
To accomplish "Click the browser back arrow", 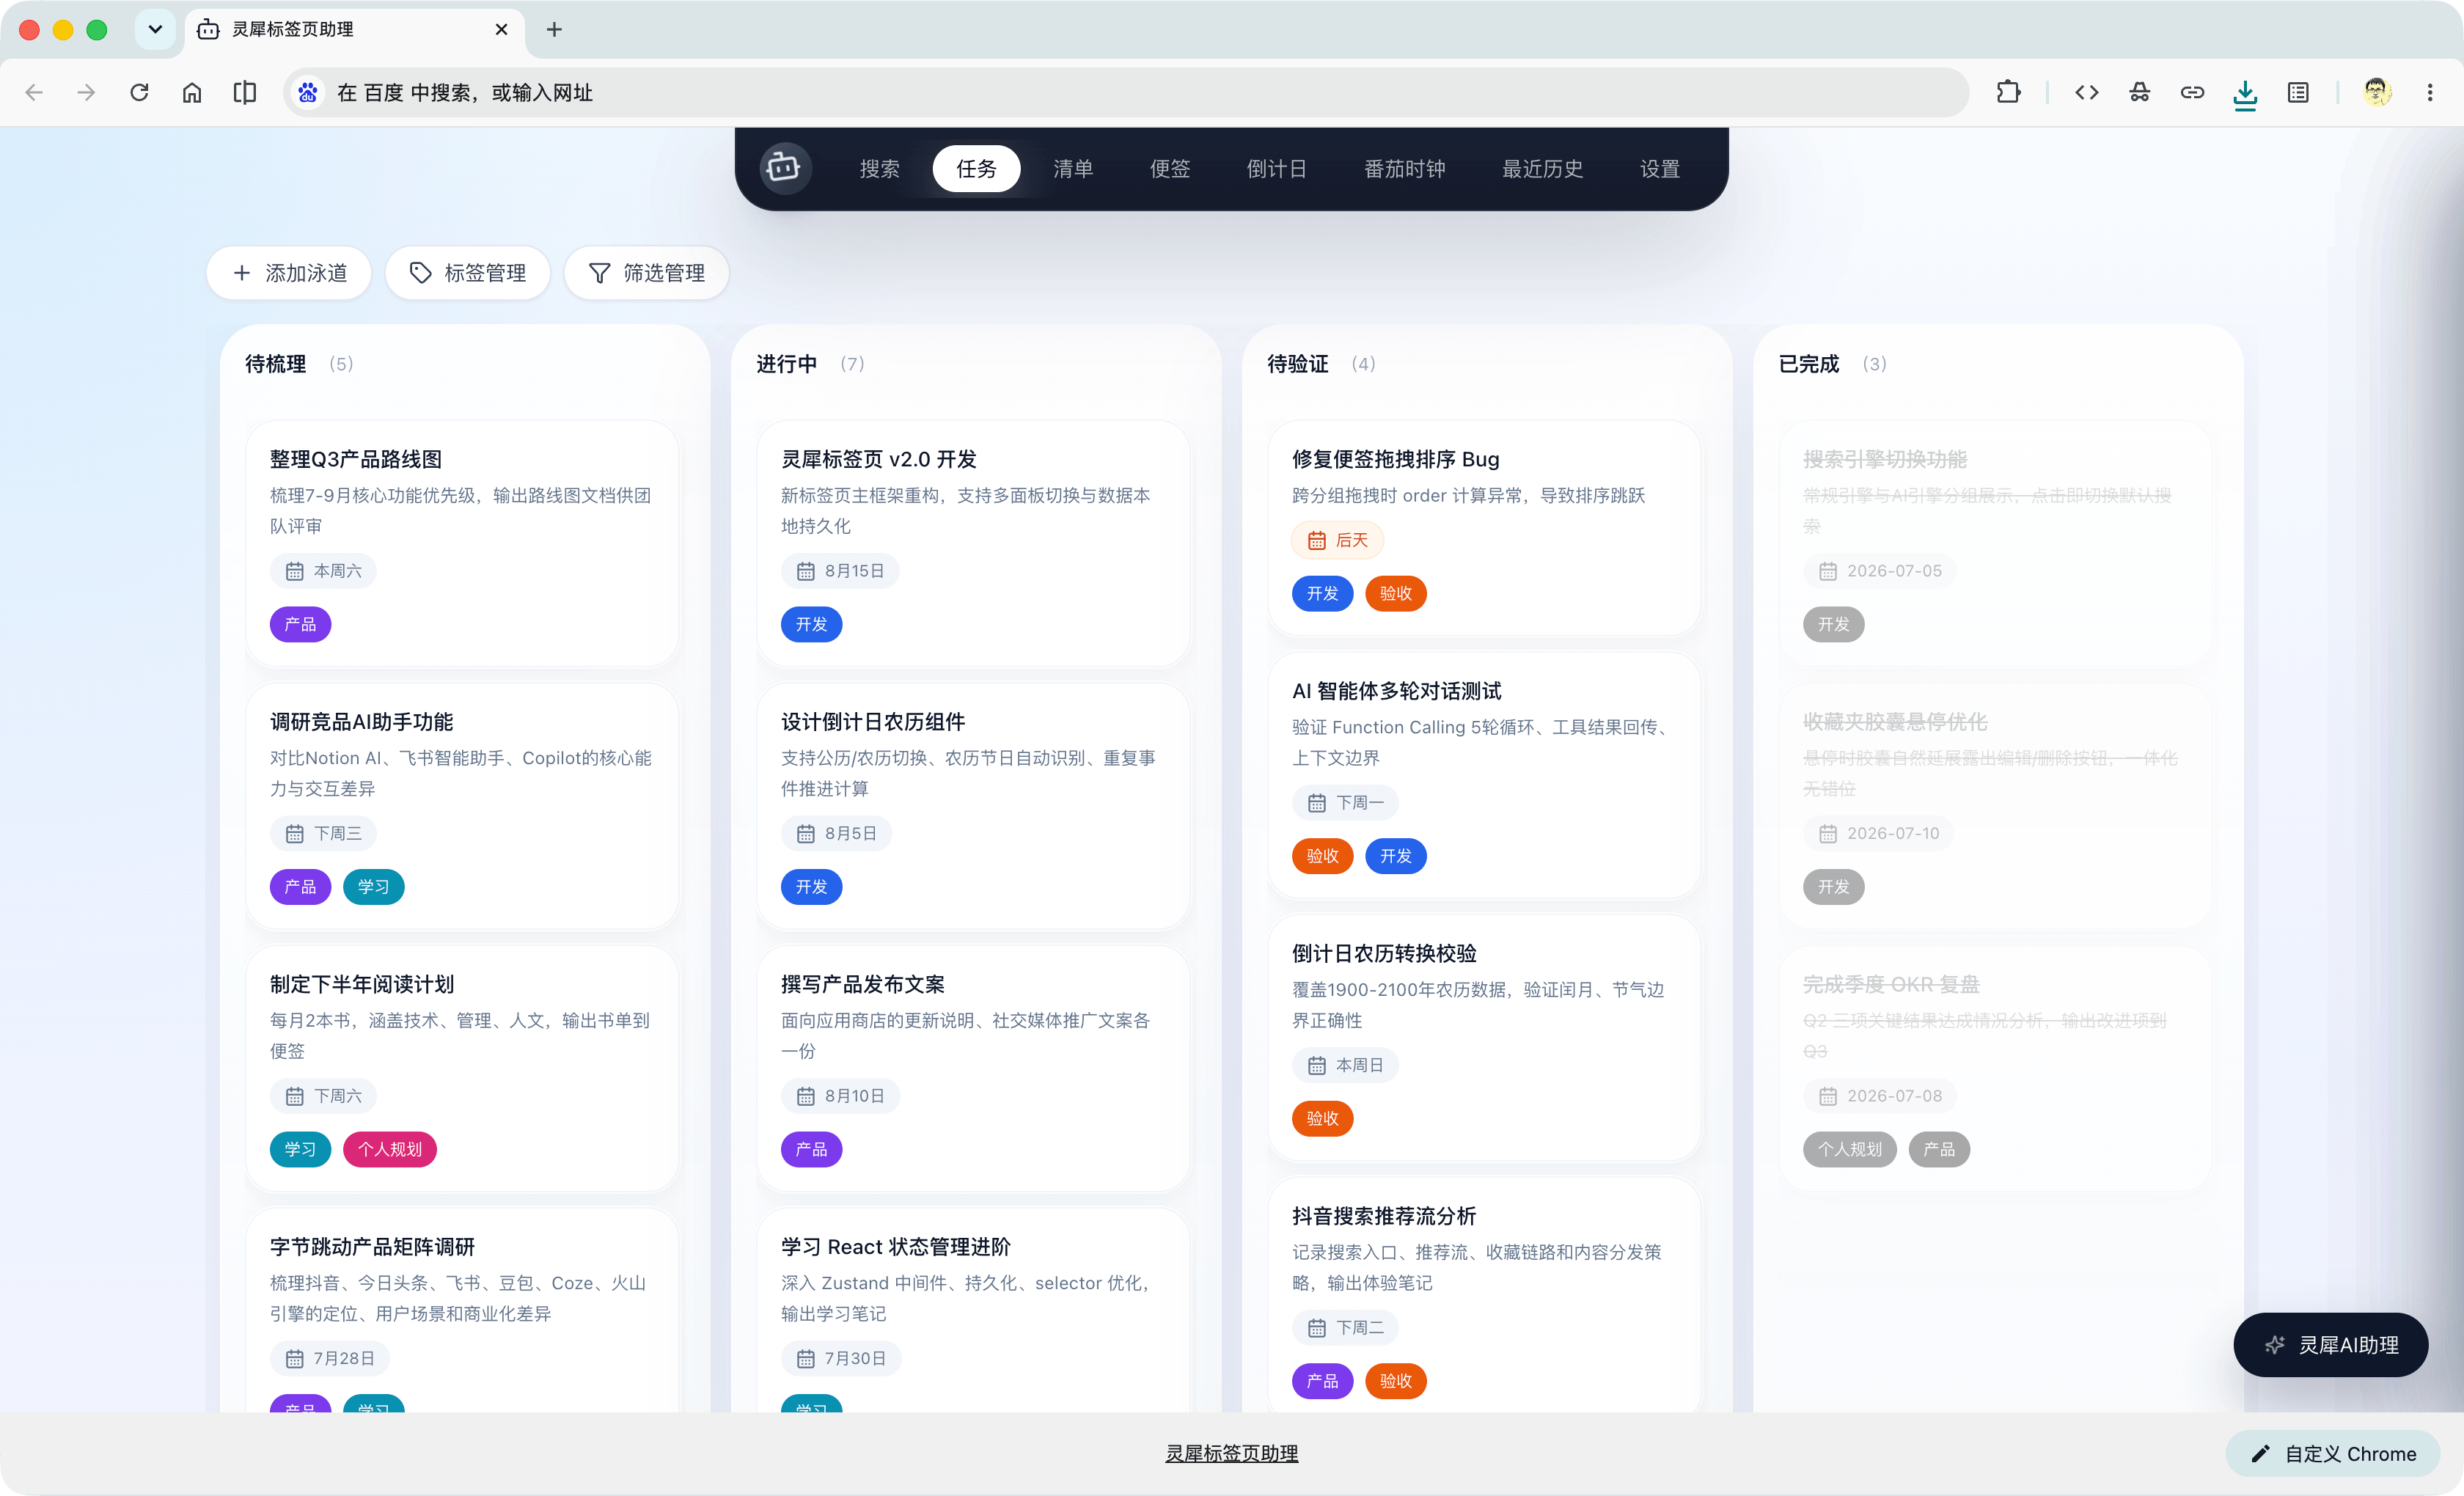I will coord(34,93).
